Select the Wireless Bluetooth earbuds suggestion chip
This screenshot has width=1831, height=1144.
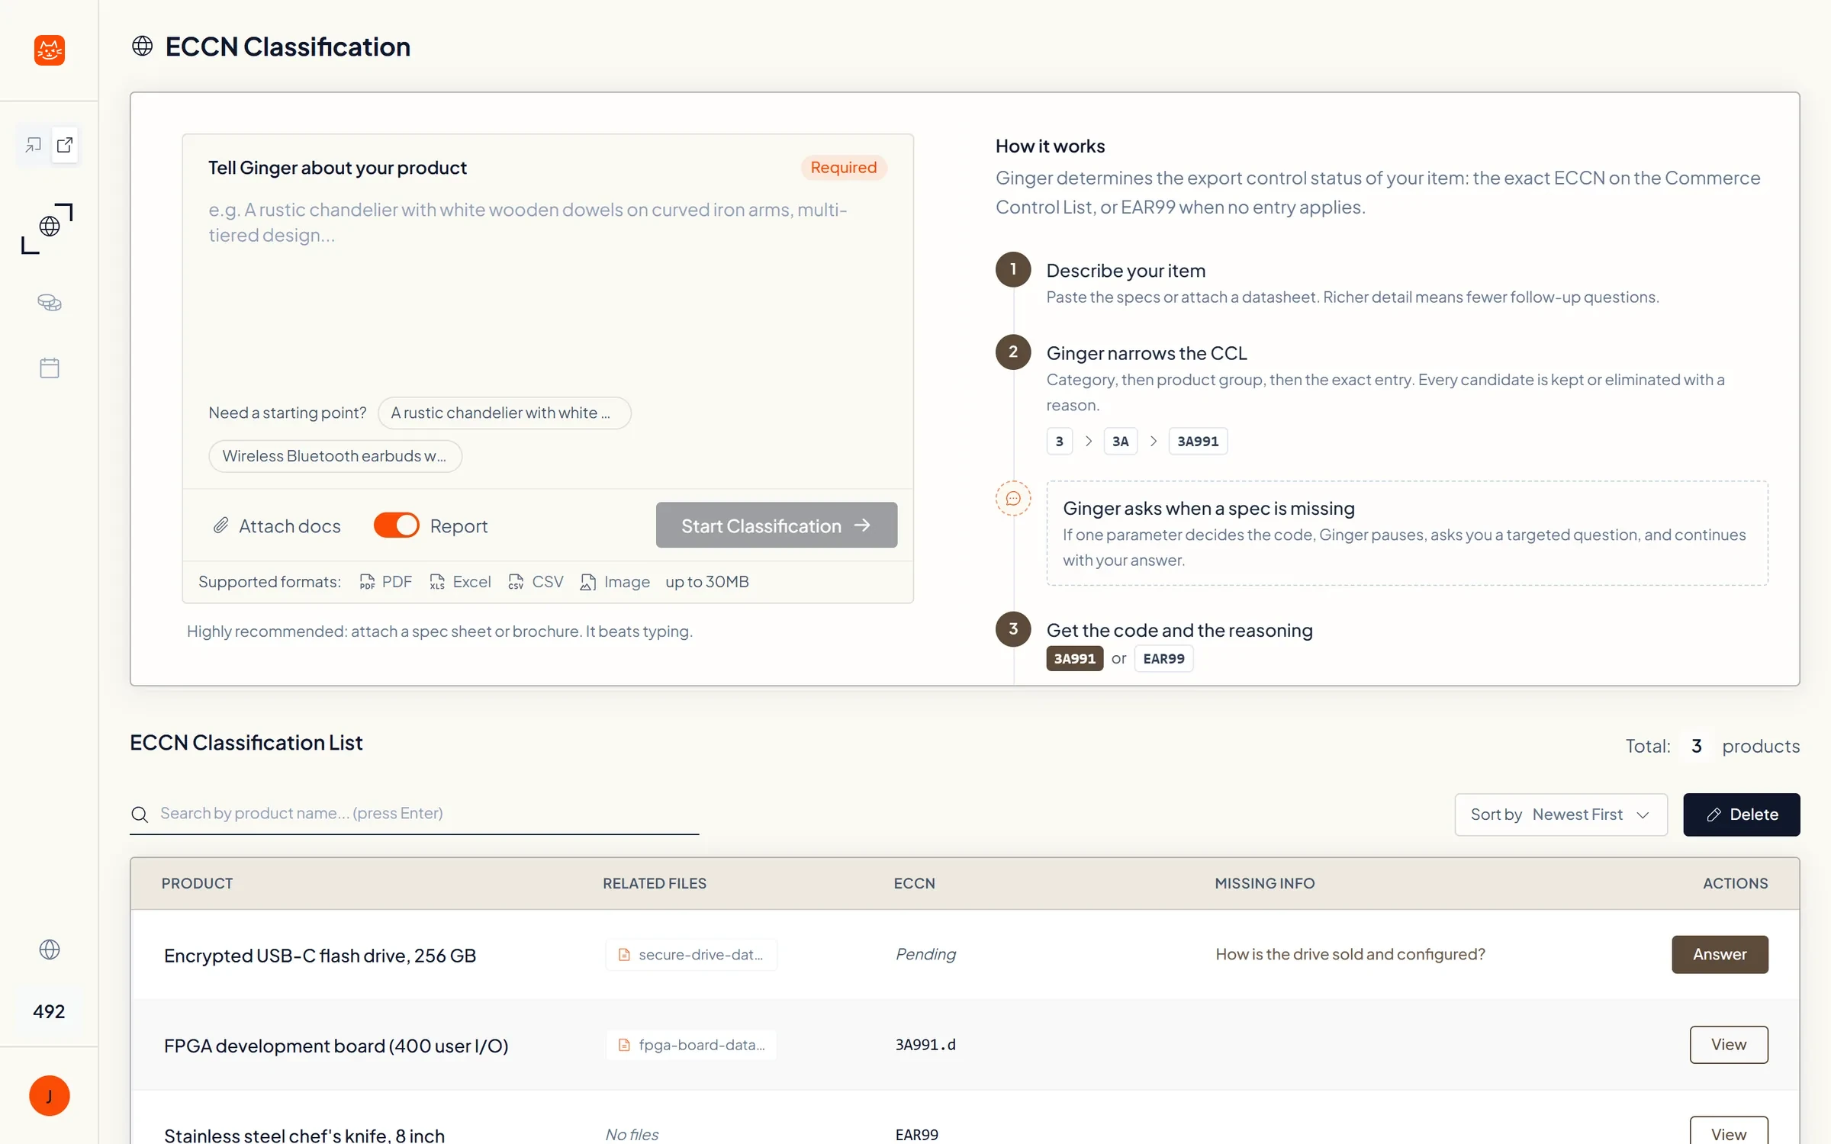(x=335, y=456)
